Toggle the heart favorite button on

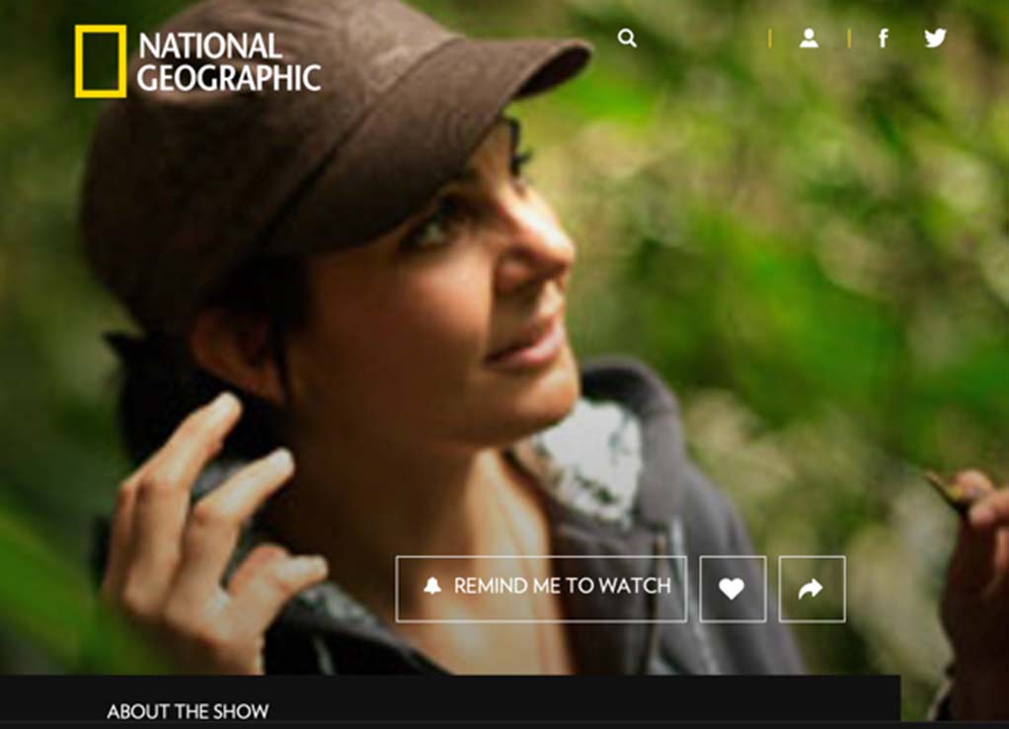pos(733,589)
